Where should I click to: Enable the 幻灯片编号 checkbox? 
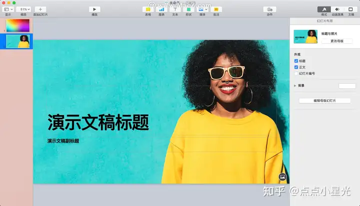296,73
